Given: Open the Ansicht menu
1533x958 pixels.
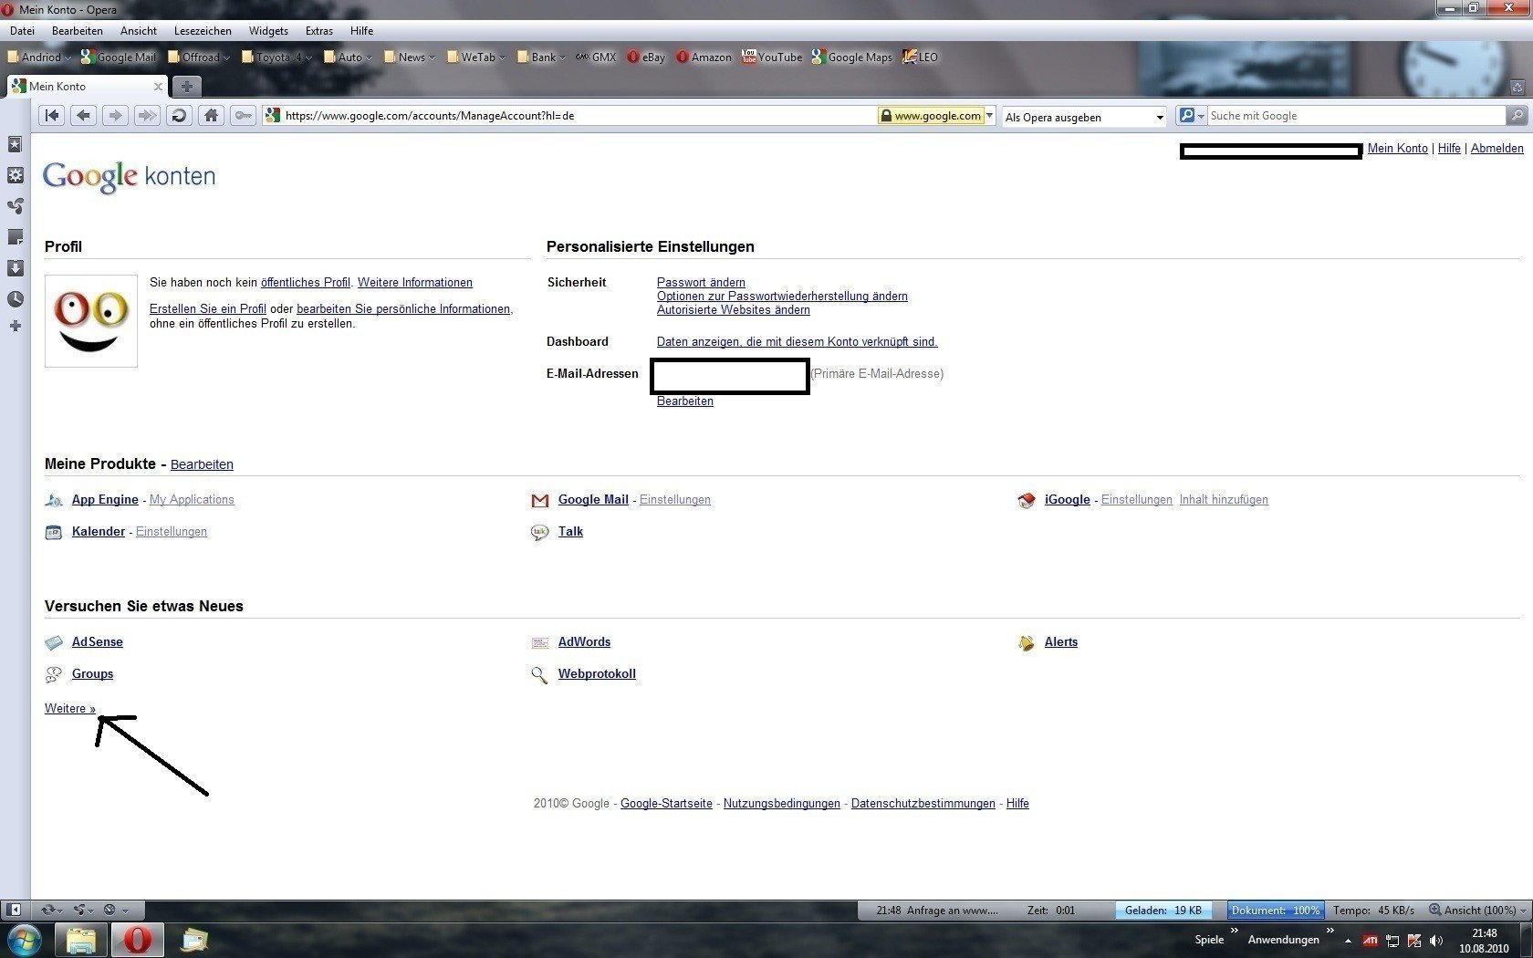Looking at the screenshot, I should click(x=139, y=30).
